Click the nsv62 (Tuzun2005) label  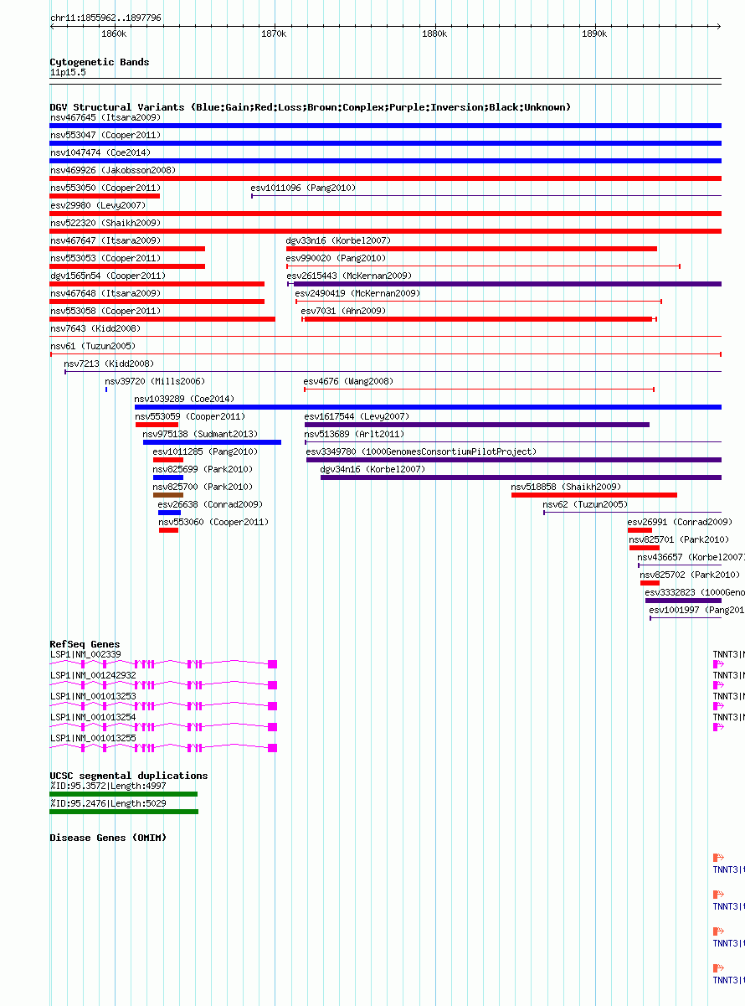pos(585,504)
